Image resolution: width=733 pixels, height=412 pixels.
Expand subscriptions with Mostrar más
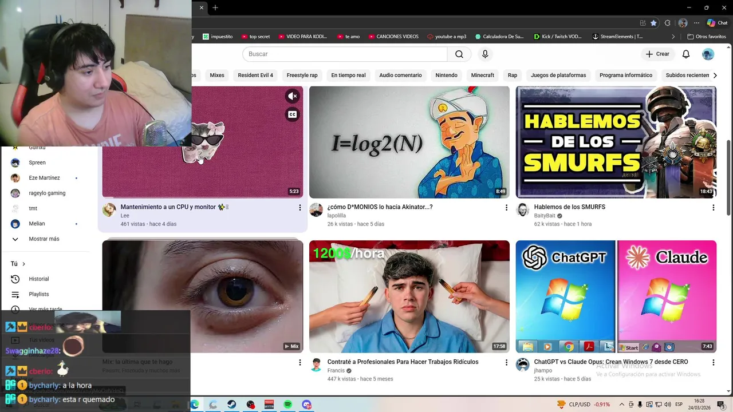[45, 239]
